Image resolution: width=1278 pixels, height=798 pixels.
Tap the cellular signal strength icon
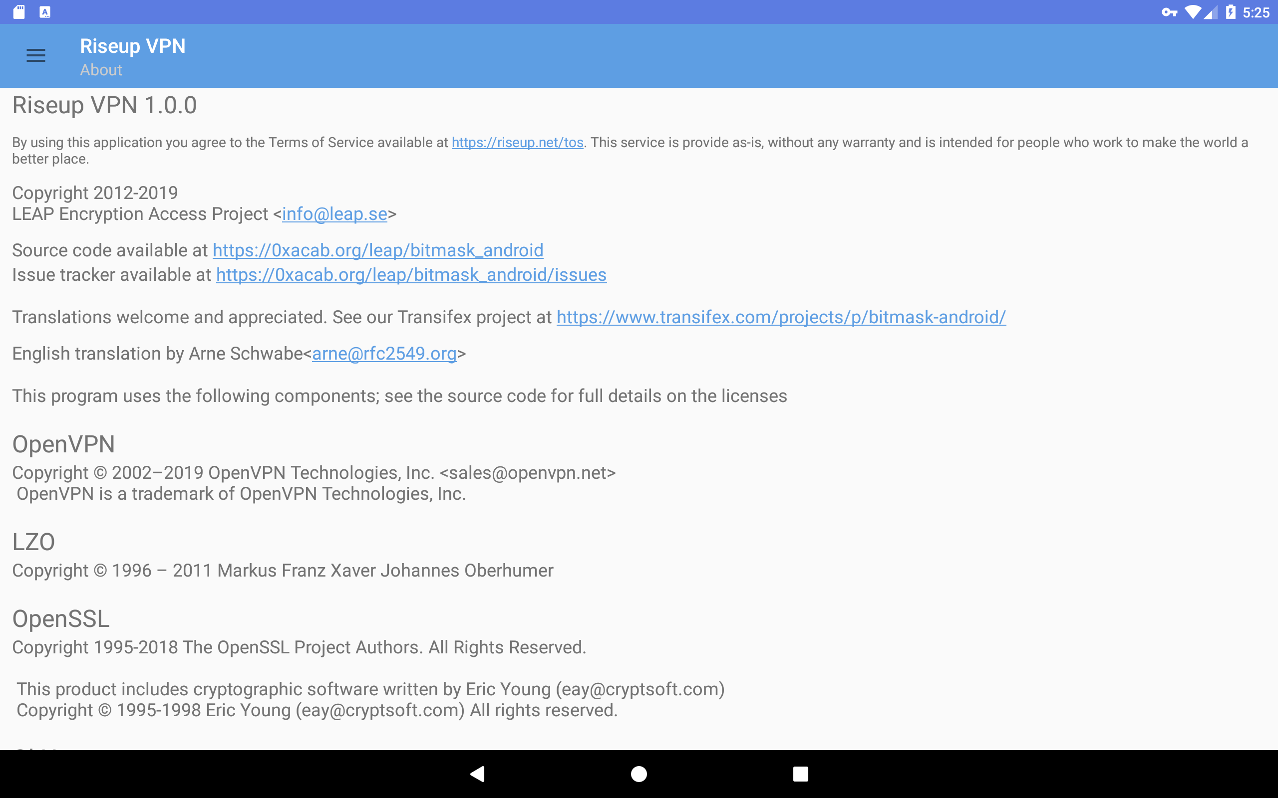coord(1211,12)
